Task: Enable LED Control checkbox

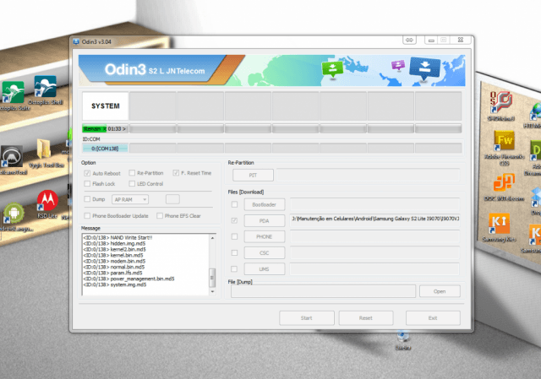Action: pyautogui.click(x=132, y=184)
